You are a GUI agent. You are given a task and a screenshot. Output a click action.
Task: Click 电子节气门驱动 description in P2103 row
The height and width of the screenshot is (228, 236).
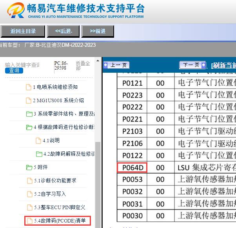coord(207,131)
